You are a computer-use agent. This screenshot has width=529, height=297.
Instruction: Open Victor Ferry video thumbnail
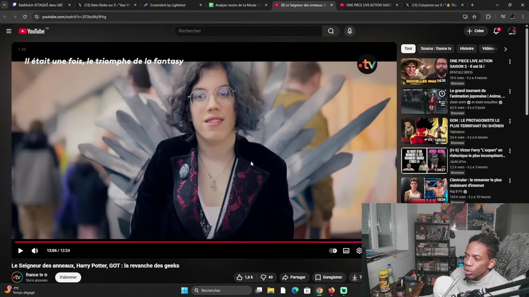(424, 160)
